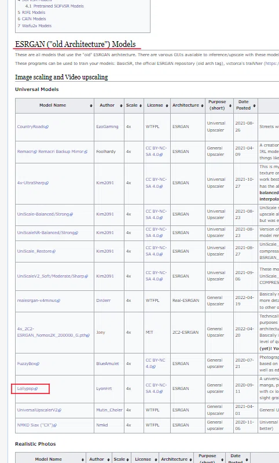The width and height of the screenshot is (279, 463).
Task: Open the FuzzyBox model link
Action: [28, 364]
